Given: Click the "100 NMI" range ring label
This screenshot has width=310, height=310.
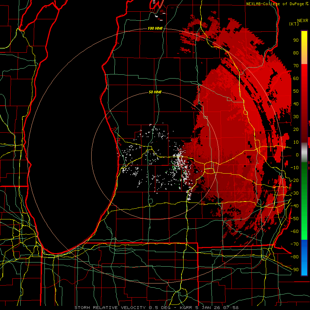Looking at the screenshot, I should click(x=155, y=29).
